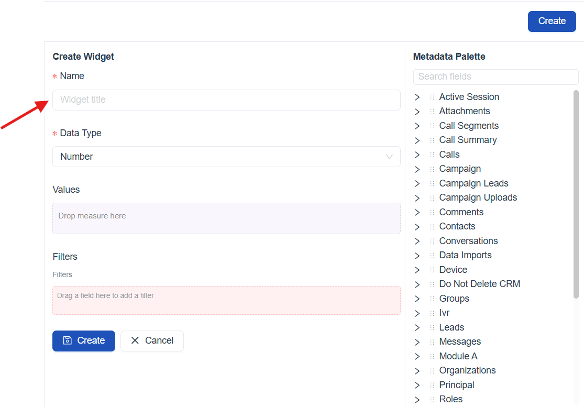Click the drag handle icon beside Organizations
The height and width of the screenshot is (407, 584).
click(432, 371)
